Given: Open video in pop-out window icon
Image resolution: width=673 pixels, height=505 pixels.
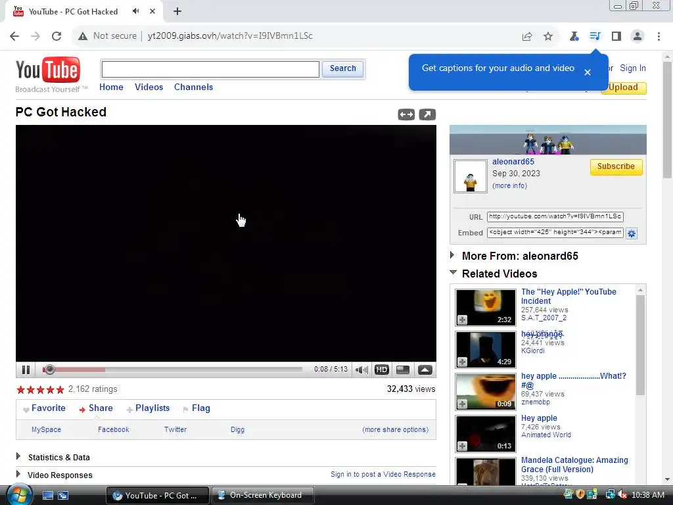Looking at the screenshot, I should 427,114.
